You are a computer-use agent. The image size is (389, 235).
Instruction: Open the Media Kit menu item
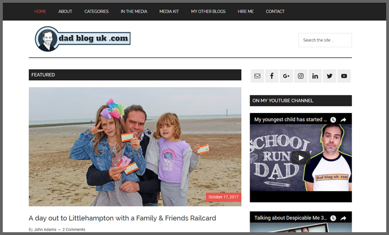pyautogui.click(x=169, y=12)
